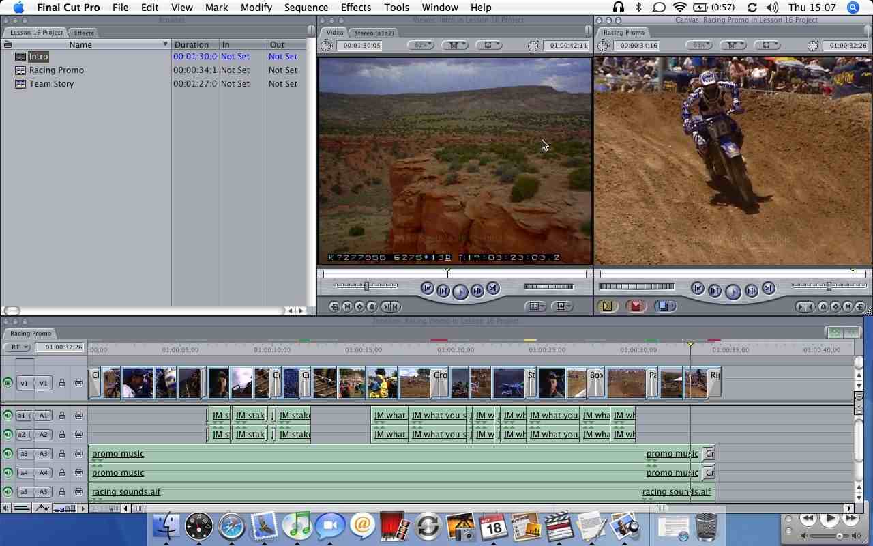Click Mark In/Out button in Viewer
The width and height of the screenshot is (873, 546).
[x=391, y=306]
